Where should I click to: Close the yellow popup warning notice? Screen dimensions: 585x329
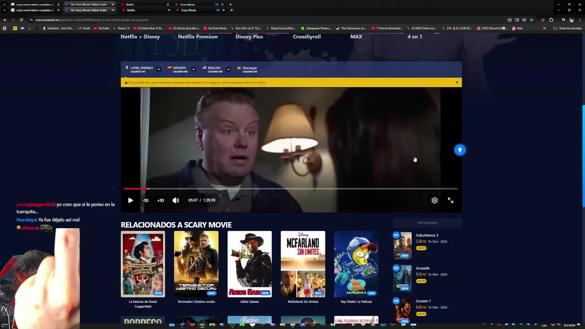(x=457, y=82)
